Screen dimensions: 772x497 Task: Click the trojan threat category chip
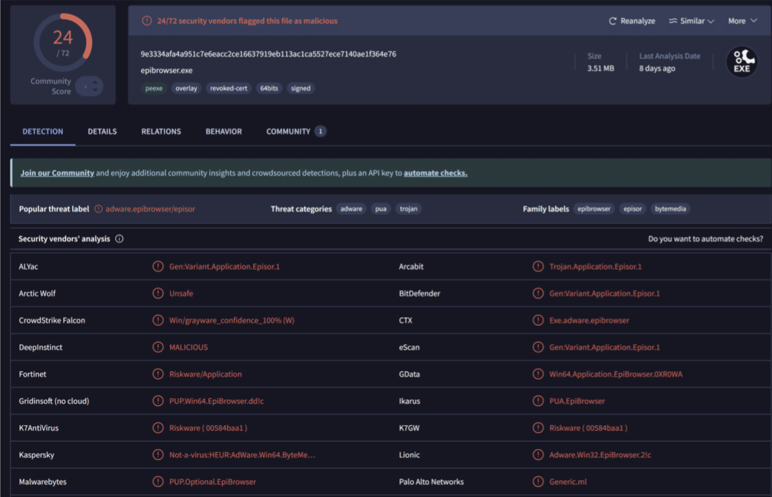[x=408, y=209]
